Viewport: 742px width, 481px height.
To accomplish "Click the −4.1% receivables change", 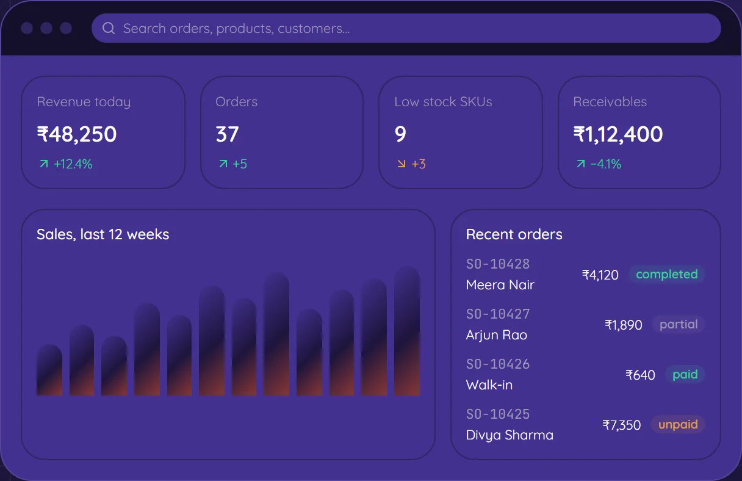I will (x=606, y=164).
